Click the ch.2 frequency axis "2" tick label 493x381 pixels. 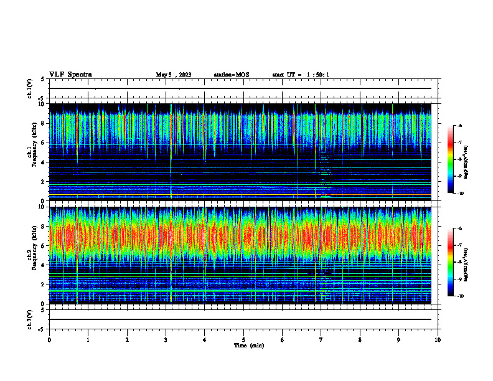tap(44, 285)
